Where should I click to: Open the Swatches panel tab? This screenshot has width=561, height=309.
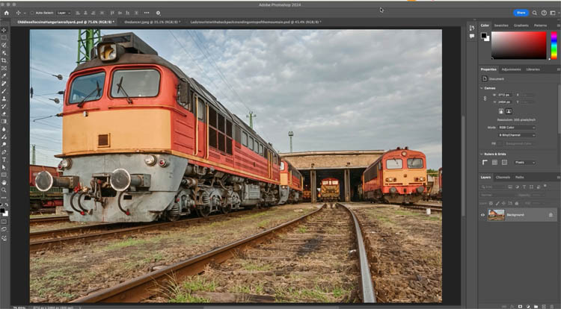501,25
